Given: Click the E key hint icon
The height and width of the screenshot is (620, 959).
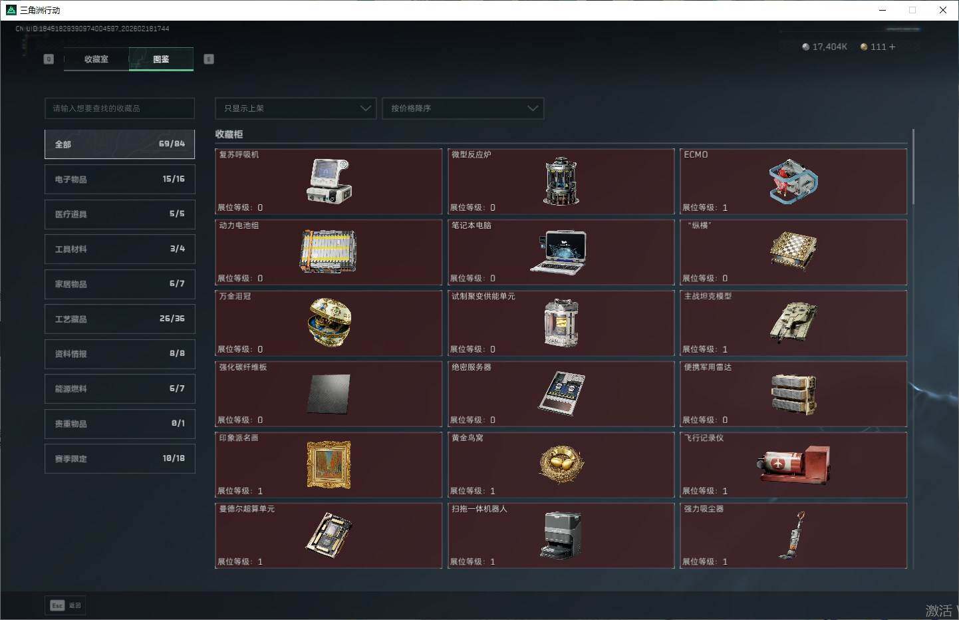Looking at the screenshot, I should [x=209, y=59].
